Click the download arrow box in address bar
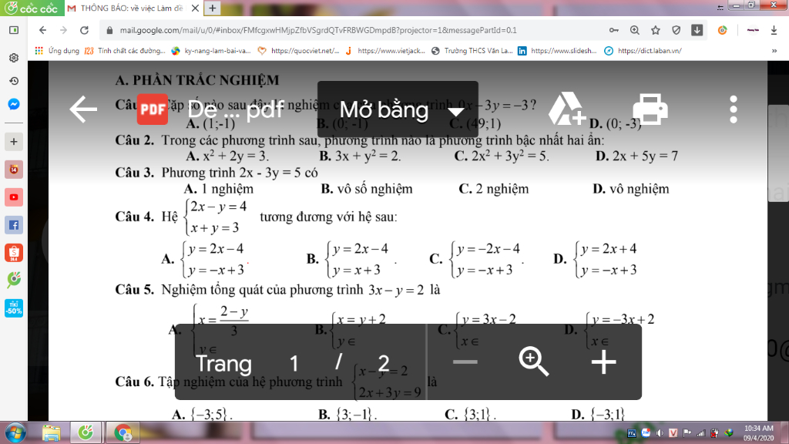Image resolution: width=789 pixels, height=444 pixels. click(697, 30)
